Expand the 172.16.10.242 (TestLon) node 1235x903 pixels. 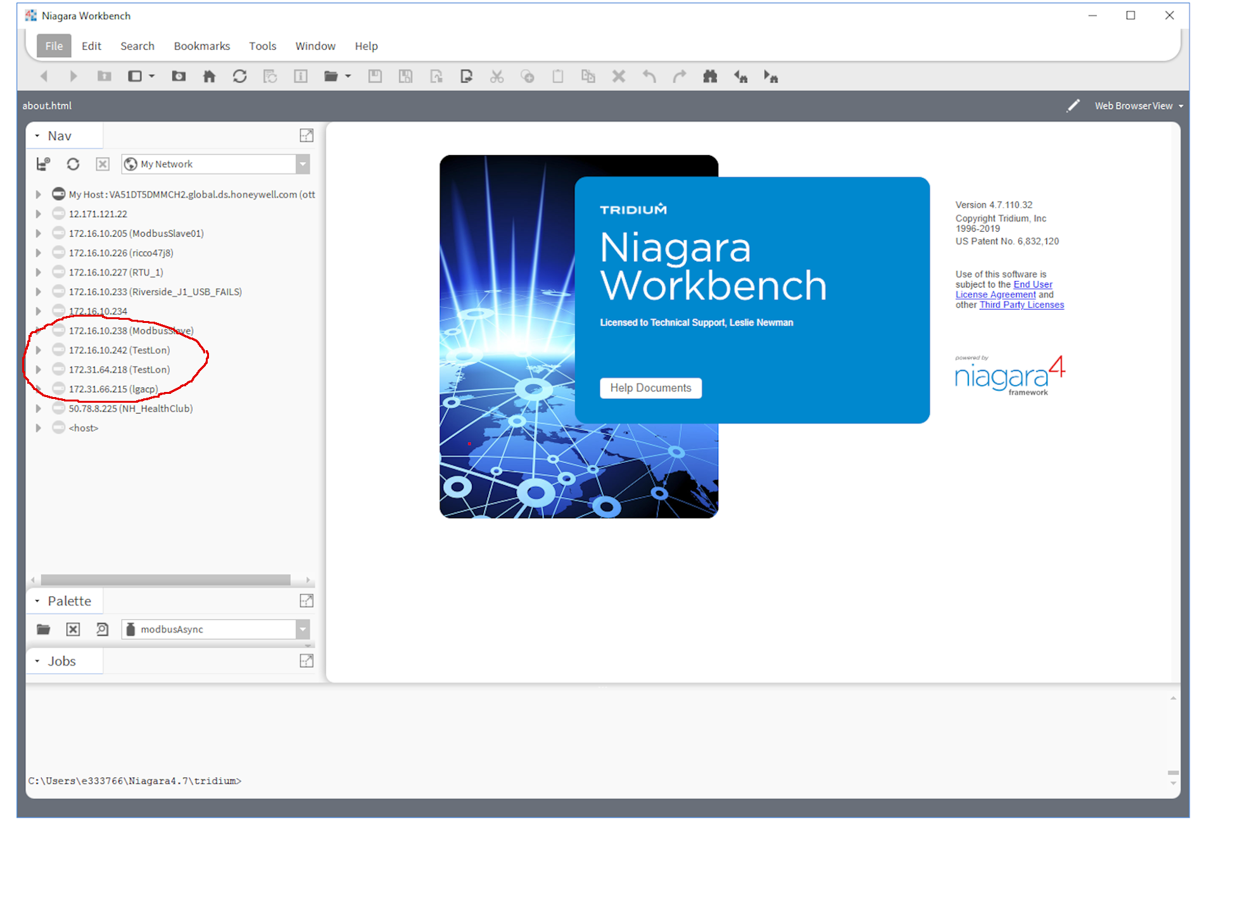tap(39, 350)
